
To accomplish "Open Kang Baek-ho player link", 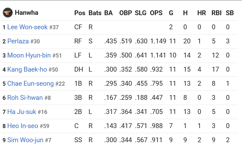I will pyautogui.click(x=27, y=69).
